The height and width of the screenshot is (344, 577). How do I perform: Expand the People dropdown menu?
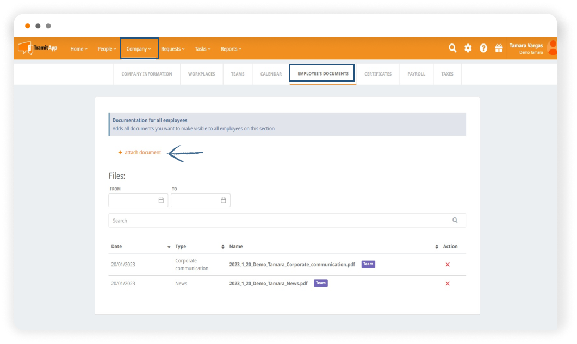coord(107,49)
